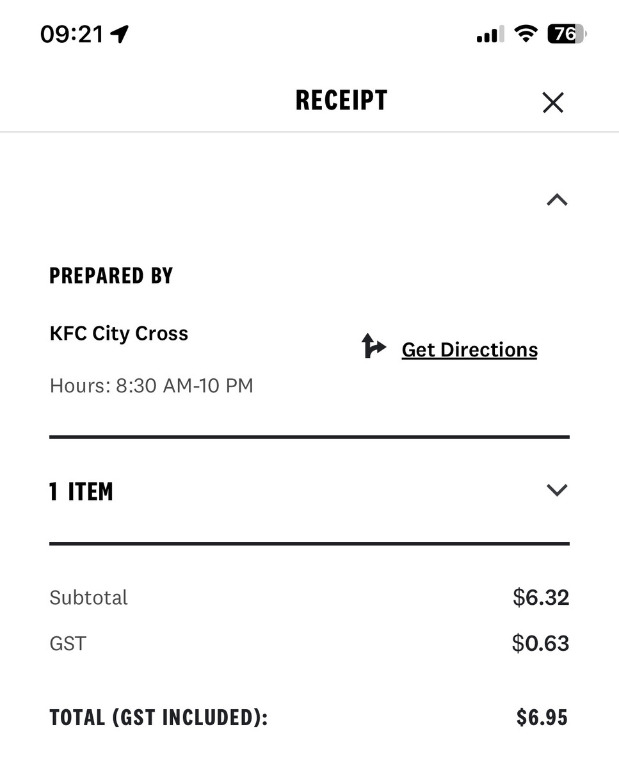Tap the total amount $6.95

pyautogui.click(x=542, y=717)
